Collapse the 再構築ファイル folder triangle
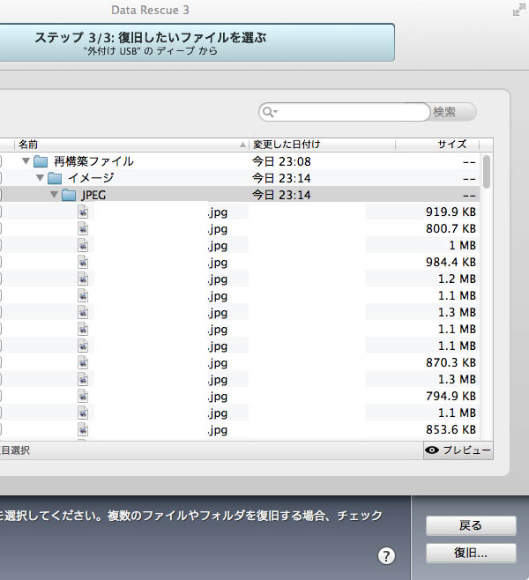Viewport: 529px width, 580px height. pos(26,161)
